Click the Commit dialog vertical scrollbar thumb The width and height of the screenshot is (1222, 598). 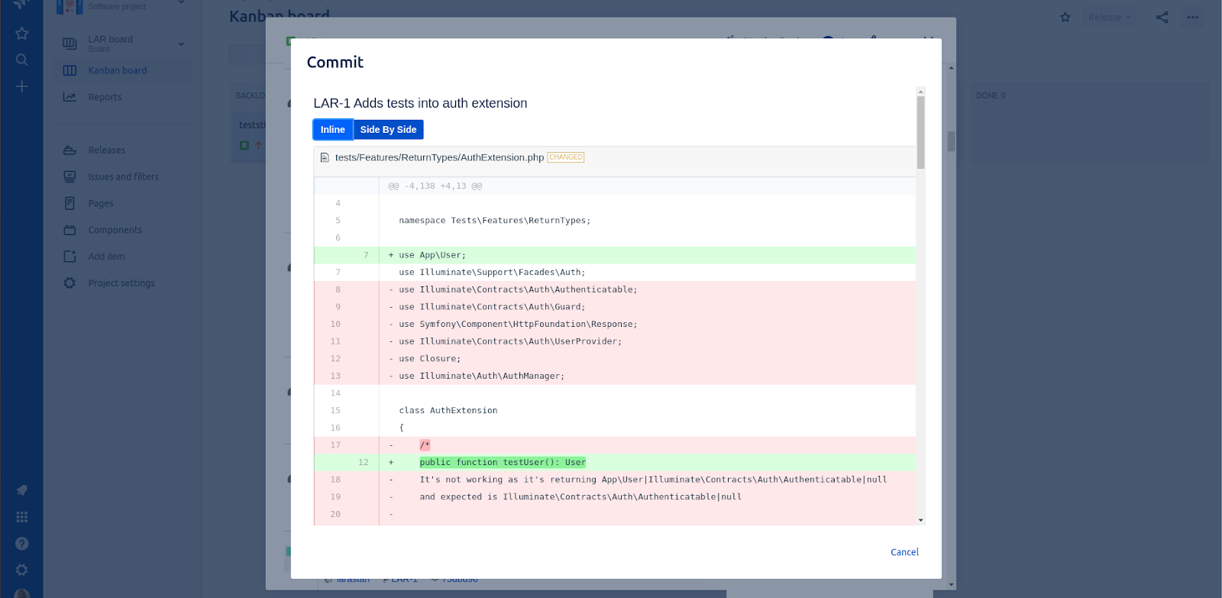point(921,132)
